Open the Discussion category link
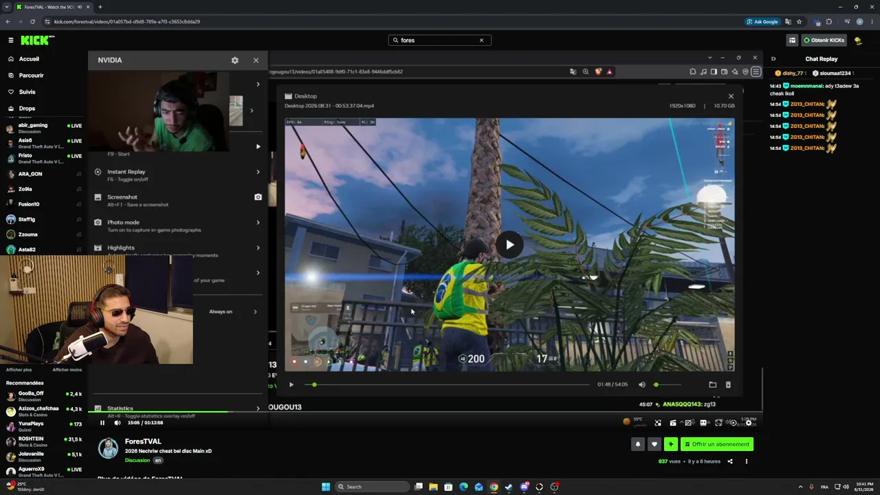This screenshot has height=495, width=880. pos(137,461)
